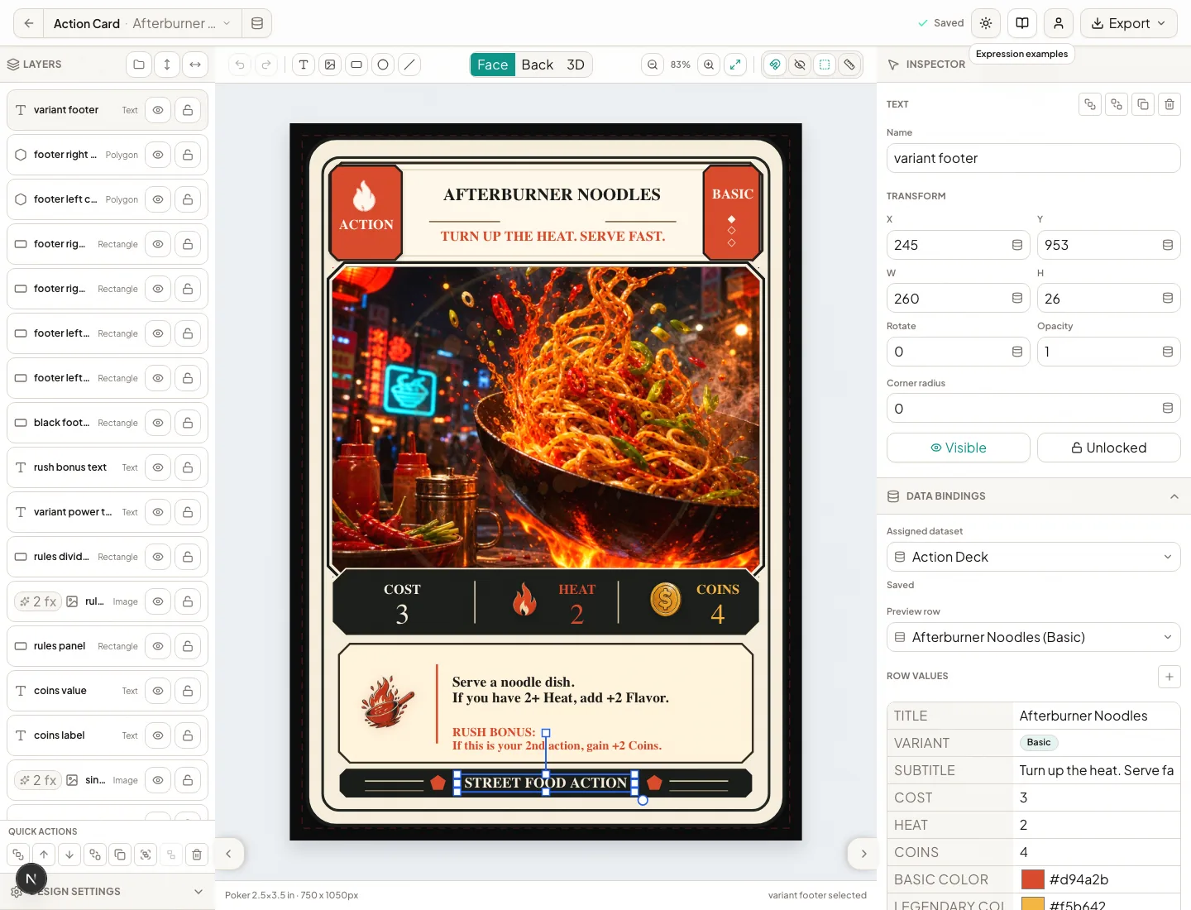Viewport: 1191px width, 910px height.
Task: Open the Assigned dataset Action Deck dropdown
Action: click(1034, 557)
